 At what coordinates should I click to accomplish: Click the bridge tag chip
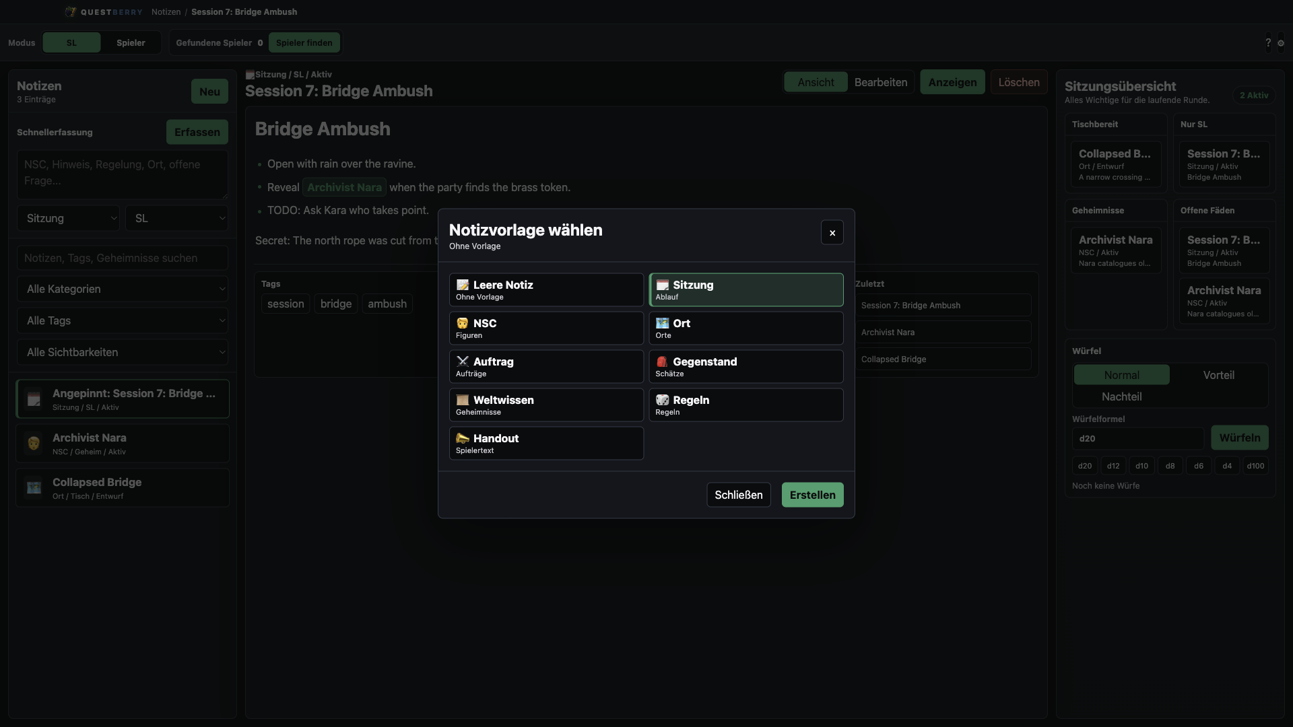coord(336,304)
